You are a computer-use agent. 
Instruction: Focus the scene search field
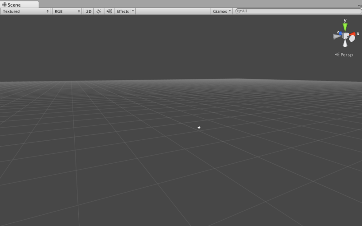299,11
